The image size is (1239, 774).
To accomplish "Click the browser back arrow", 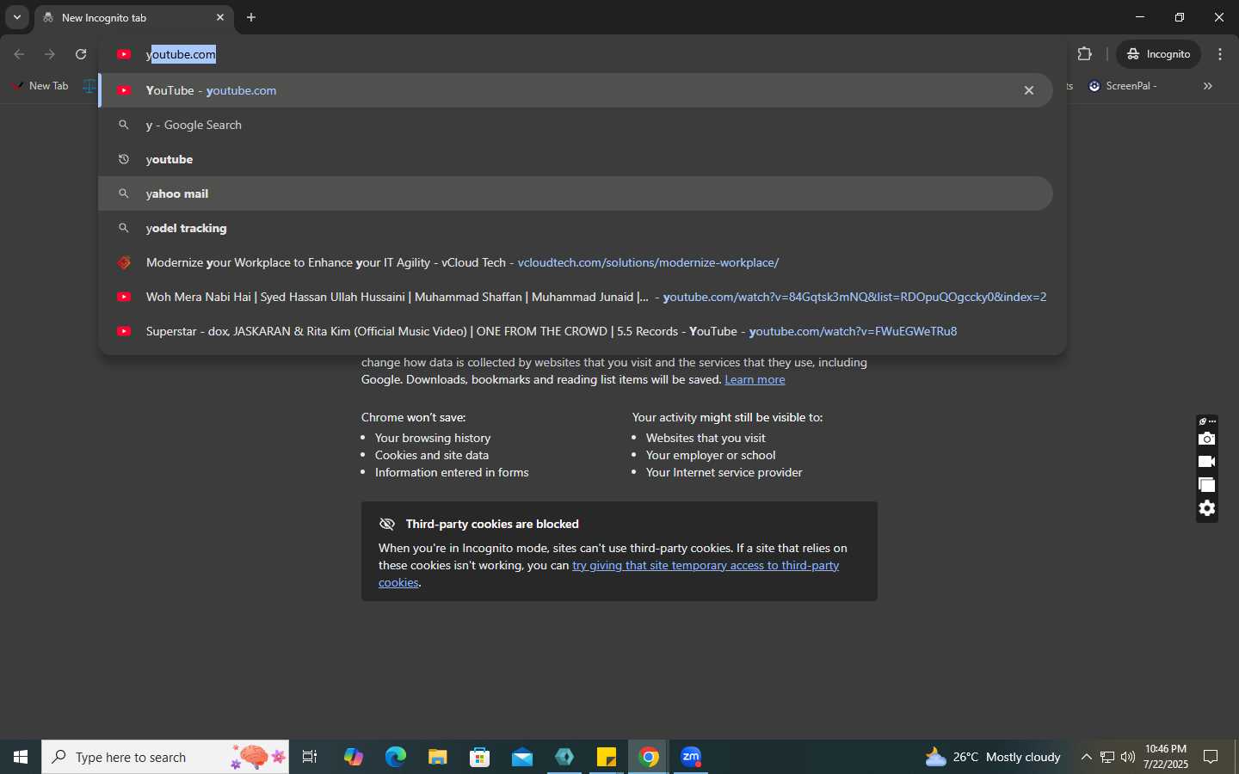I will 19,54.
